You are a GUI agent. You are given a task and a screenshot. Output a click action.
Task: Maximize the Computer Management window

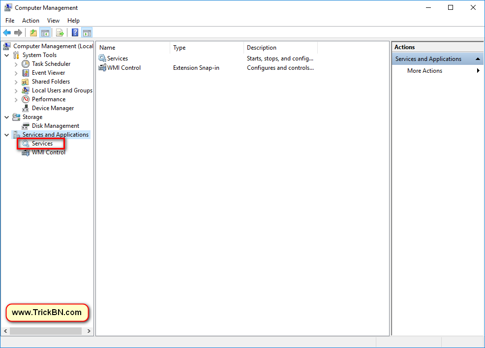click(x=451, y=7)
